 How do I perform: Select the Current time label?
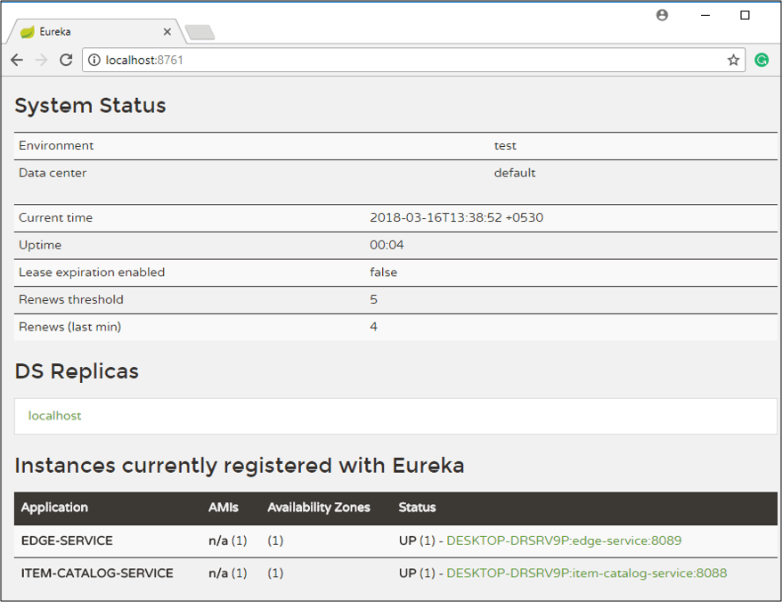coord(56,218)
